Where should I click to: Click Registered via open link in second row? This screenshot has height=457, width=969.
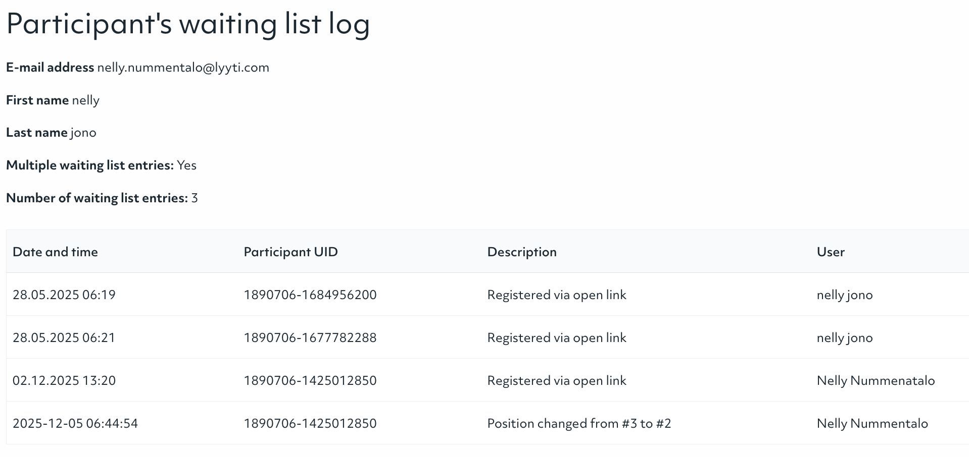pos(556,337)
